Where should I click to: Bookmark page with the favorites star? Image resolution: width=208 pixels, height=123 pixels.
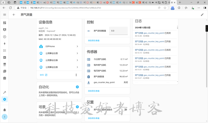point(165,8)
